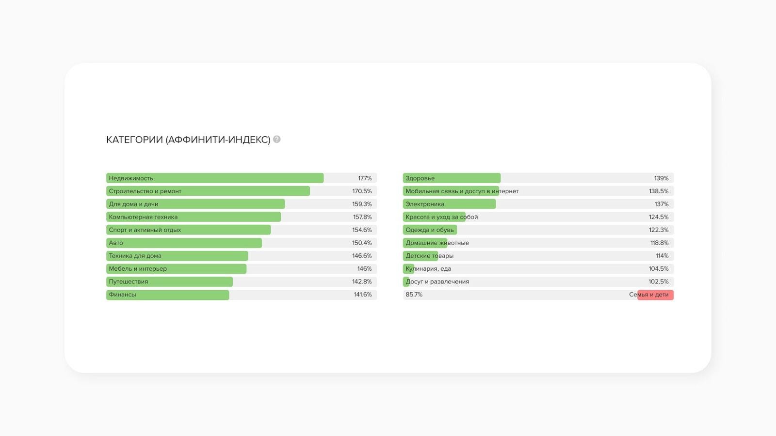Click the Красота и уход за собой label

(441, 217)
